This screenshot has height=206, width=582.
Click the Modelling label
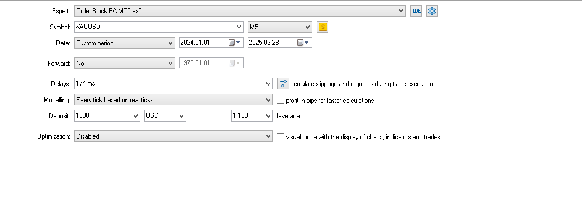[57, 100]
